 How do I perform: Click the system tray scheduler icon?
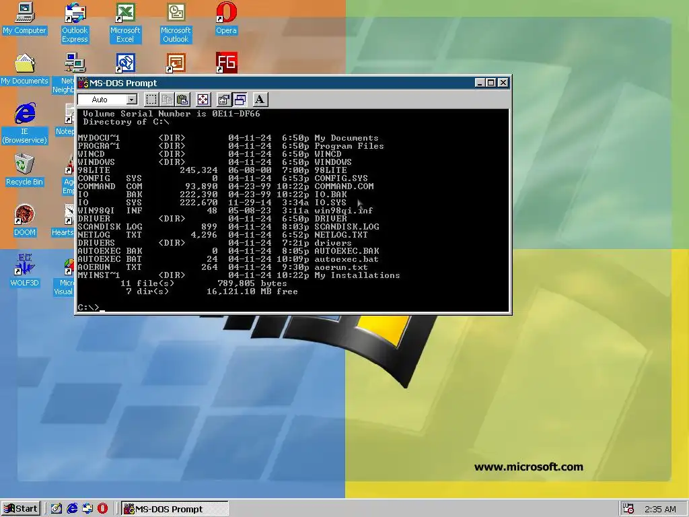pos(628,509)
